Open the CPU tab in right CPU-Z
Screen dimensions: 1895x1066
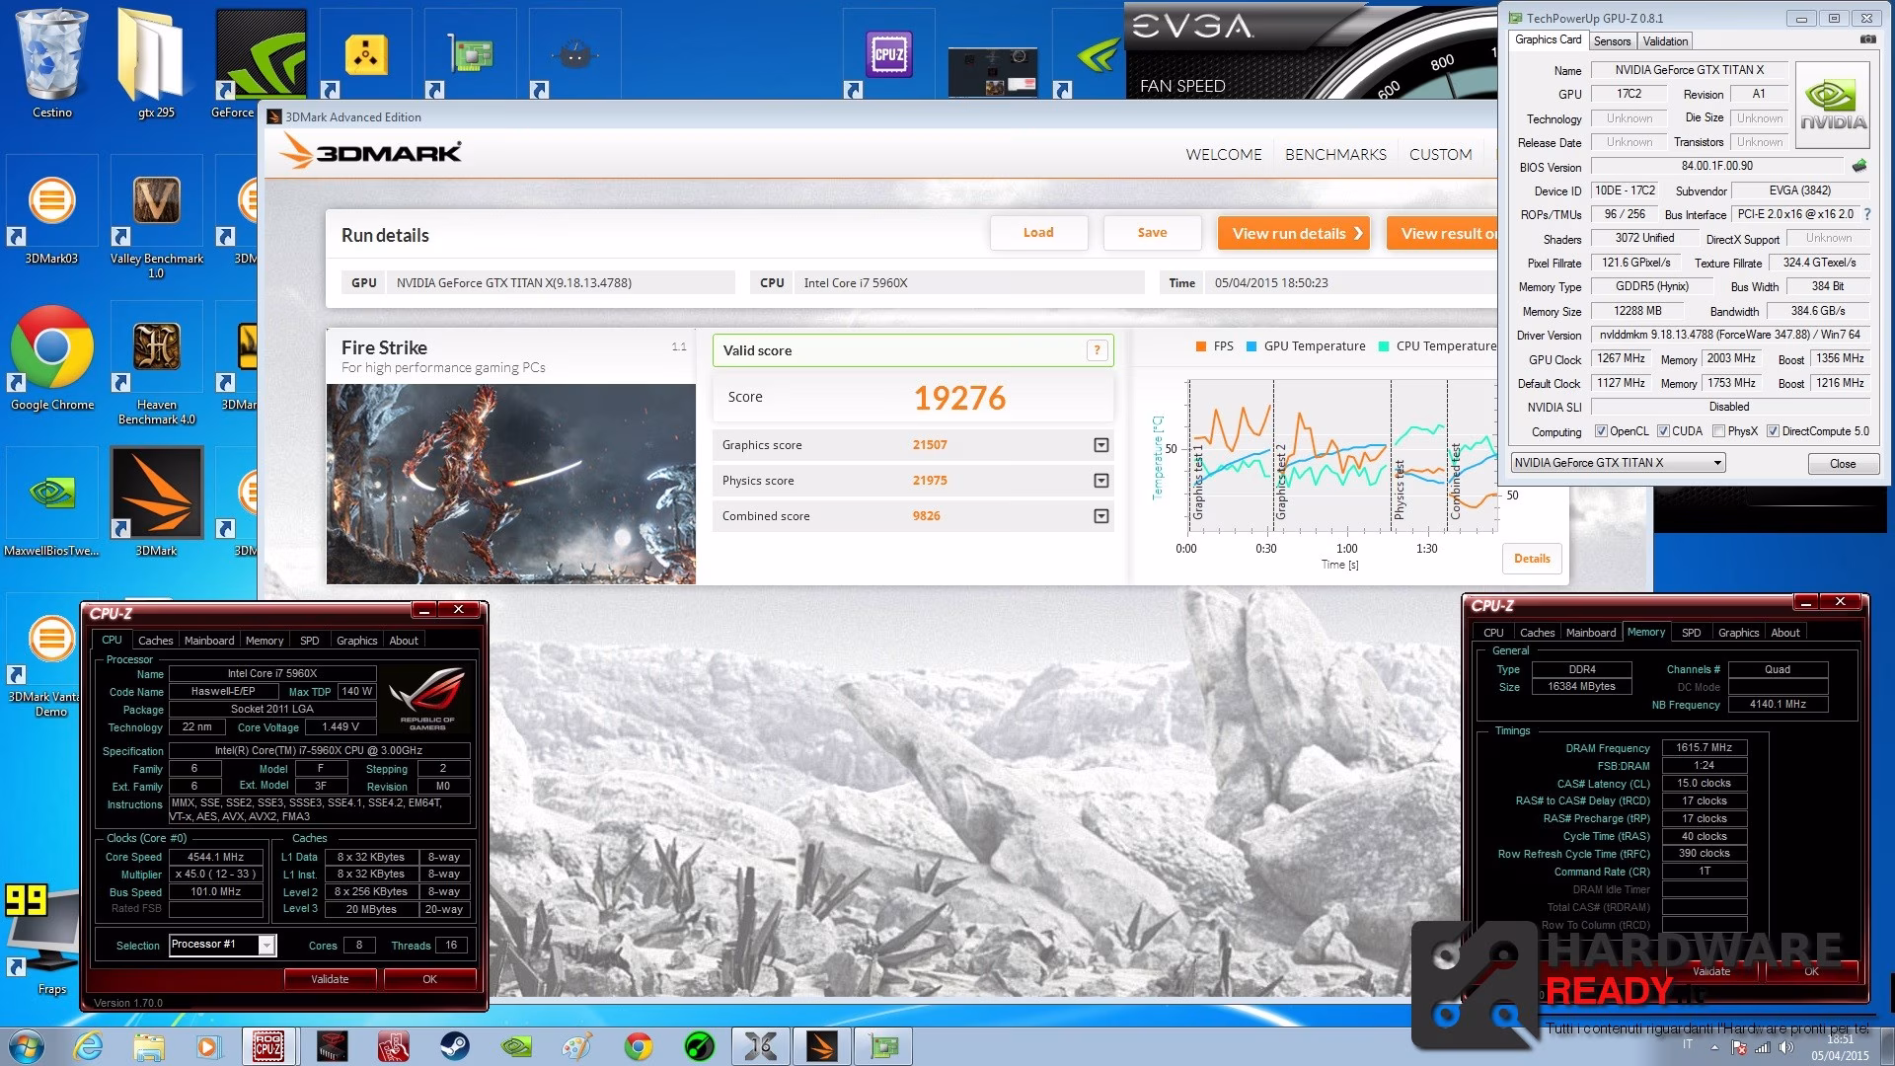pyautogui.click(x=1493, y=633)
